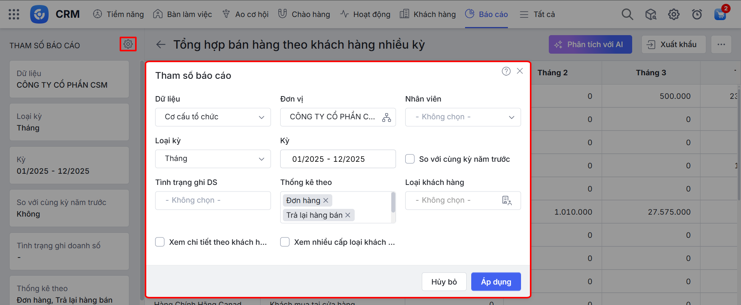Viewport: 741px width, 305px height.
Task: Open the settings gear in top bar
Action: [673, 14]
